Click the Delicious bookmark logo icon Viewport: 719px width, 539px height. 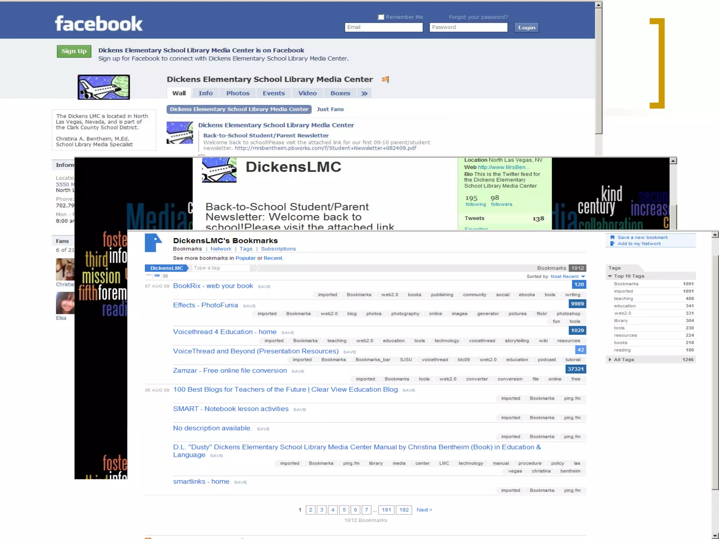[153, 243]
